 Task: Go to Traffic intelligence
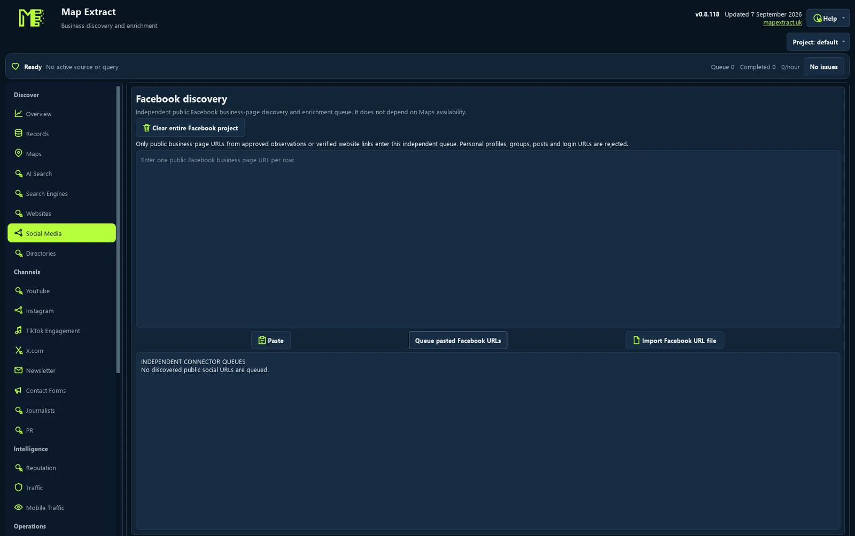point(61,487)
